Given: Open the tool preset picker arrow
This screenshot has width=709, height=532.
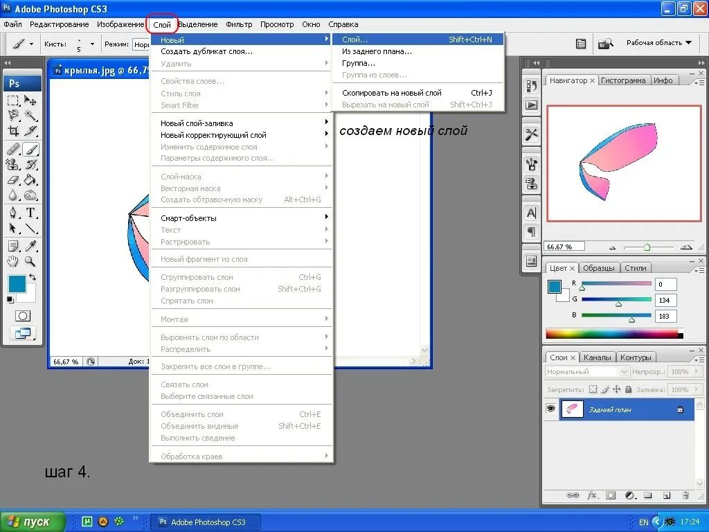Looking at the screenshot, I should 31,44.
